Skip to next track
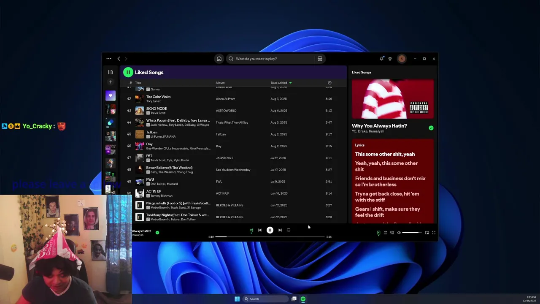This screenshot has height=304, width=540. [280, 230]
